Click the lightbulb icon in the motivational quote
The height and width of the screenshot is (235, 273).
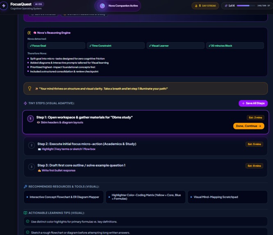30,89
